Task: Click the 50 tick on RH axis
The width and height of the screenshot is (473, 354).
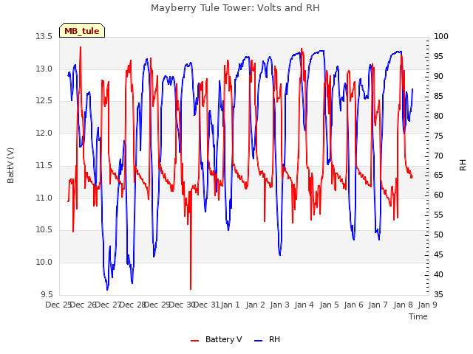Action: (x=438, y=235)
